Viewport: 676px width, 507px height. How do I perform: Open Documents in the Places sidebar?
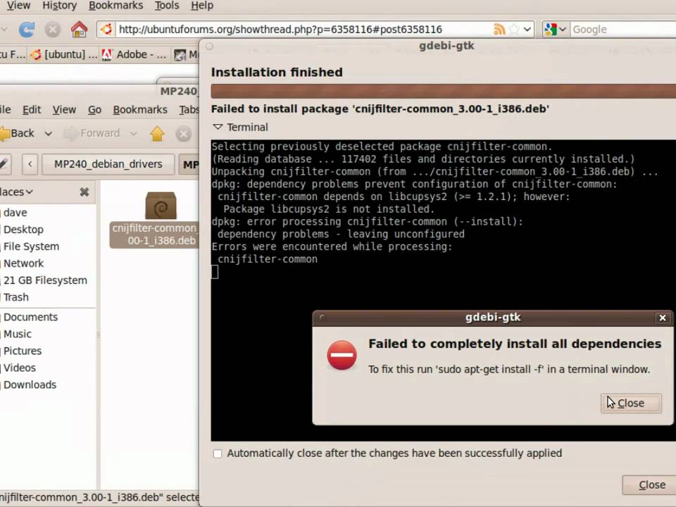(30, 318)
